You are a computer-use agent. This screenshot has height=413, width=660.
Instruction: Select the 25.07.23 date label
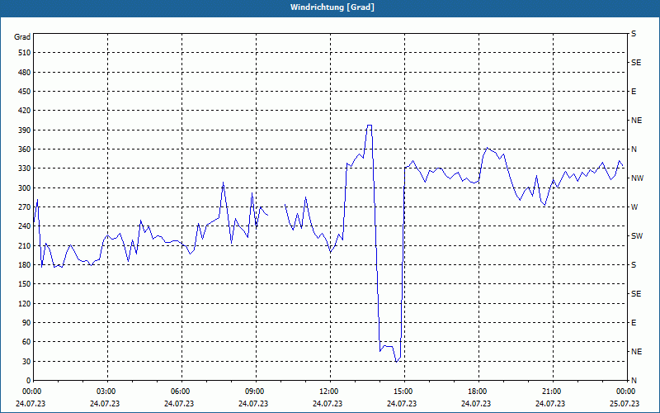(x=625, y=404)
